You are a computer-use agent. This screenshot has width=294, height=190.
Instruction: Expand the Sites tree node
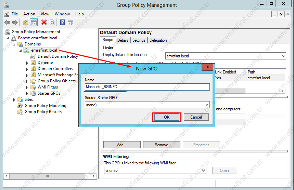14,99
